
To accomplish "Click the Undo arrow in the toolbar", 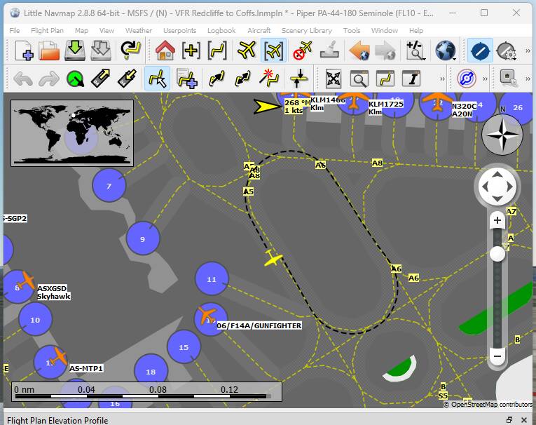I will pos(23,79).
